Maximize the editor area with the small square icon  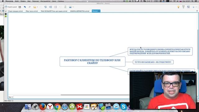197,11
